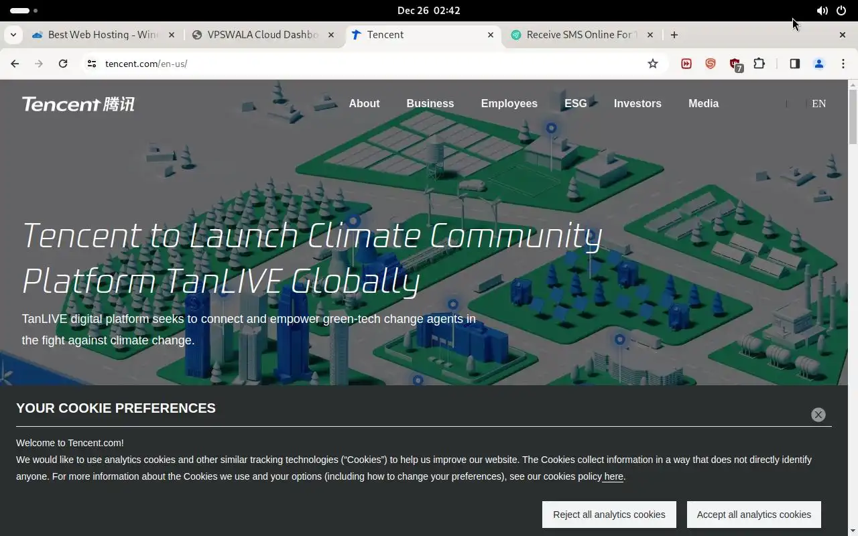Click the page vertical scrollbar thumb
The width and height of the screenshot is (858, 536).
tap(853, 117)
